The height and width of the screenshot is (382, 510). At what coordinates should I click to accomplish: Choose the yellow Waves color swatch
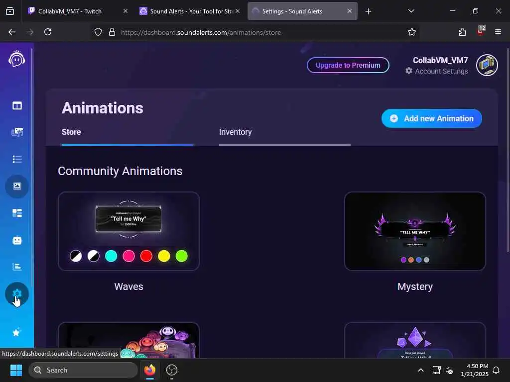point(163,256)
